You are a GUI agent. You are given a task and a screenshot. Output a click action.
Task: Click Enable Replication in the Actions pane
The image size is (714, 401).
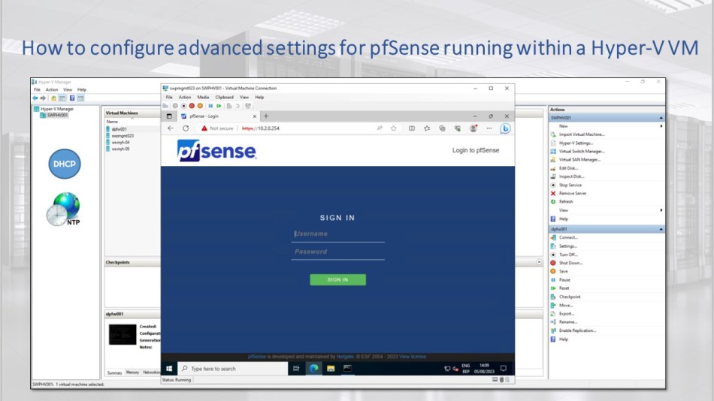pyautogui.click(x=577, y=330)
